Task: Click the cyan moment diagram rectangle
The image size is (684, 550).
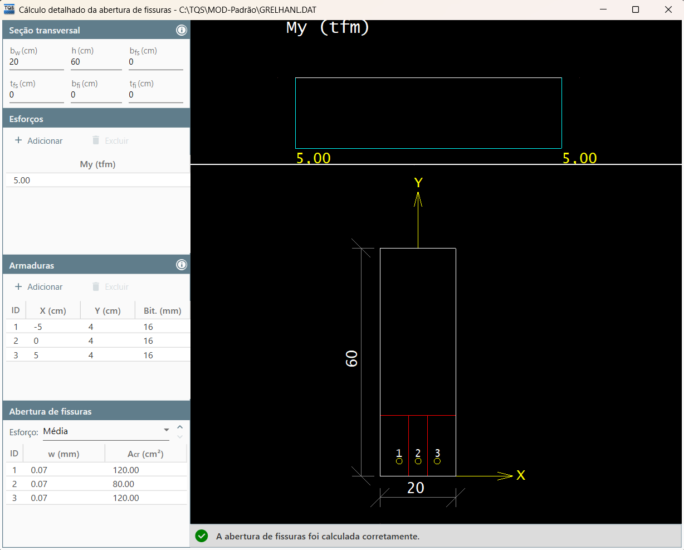Action: [428, 113]
